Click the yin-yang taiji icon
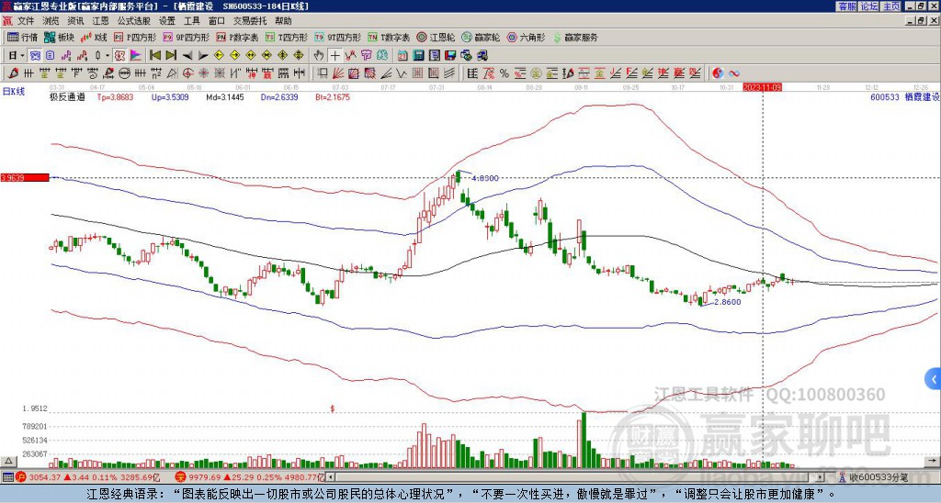The width and height of the screenshot is (941, 503). point(718,73)
